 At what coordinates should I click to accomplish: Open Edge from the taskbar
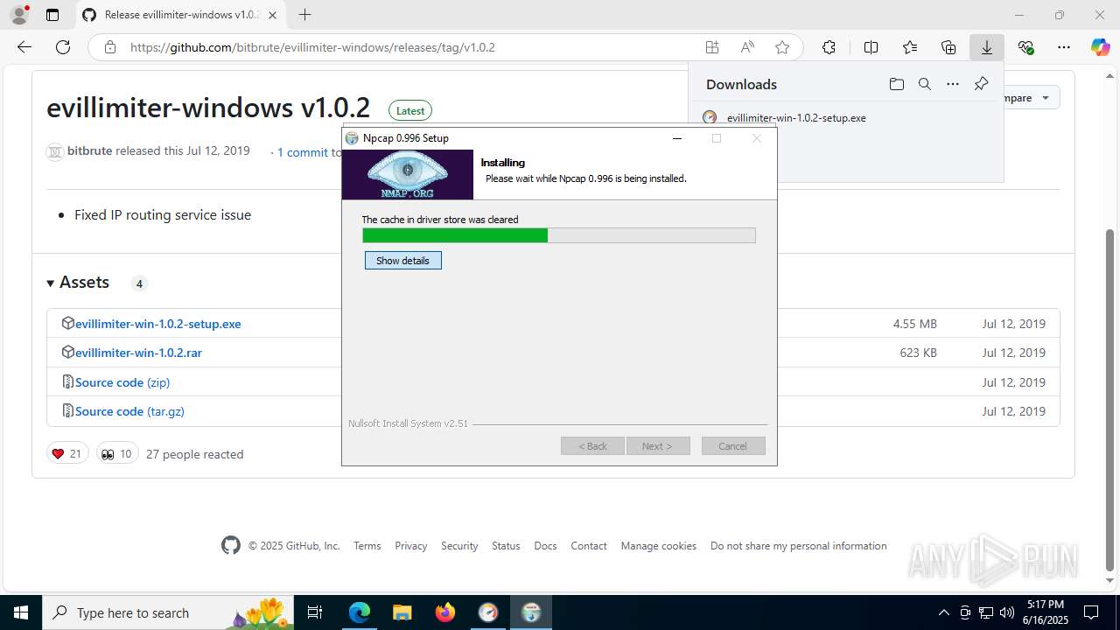click(x=360, y=612)
